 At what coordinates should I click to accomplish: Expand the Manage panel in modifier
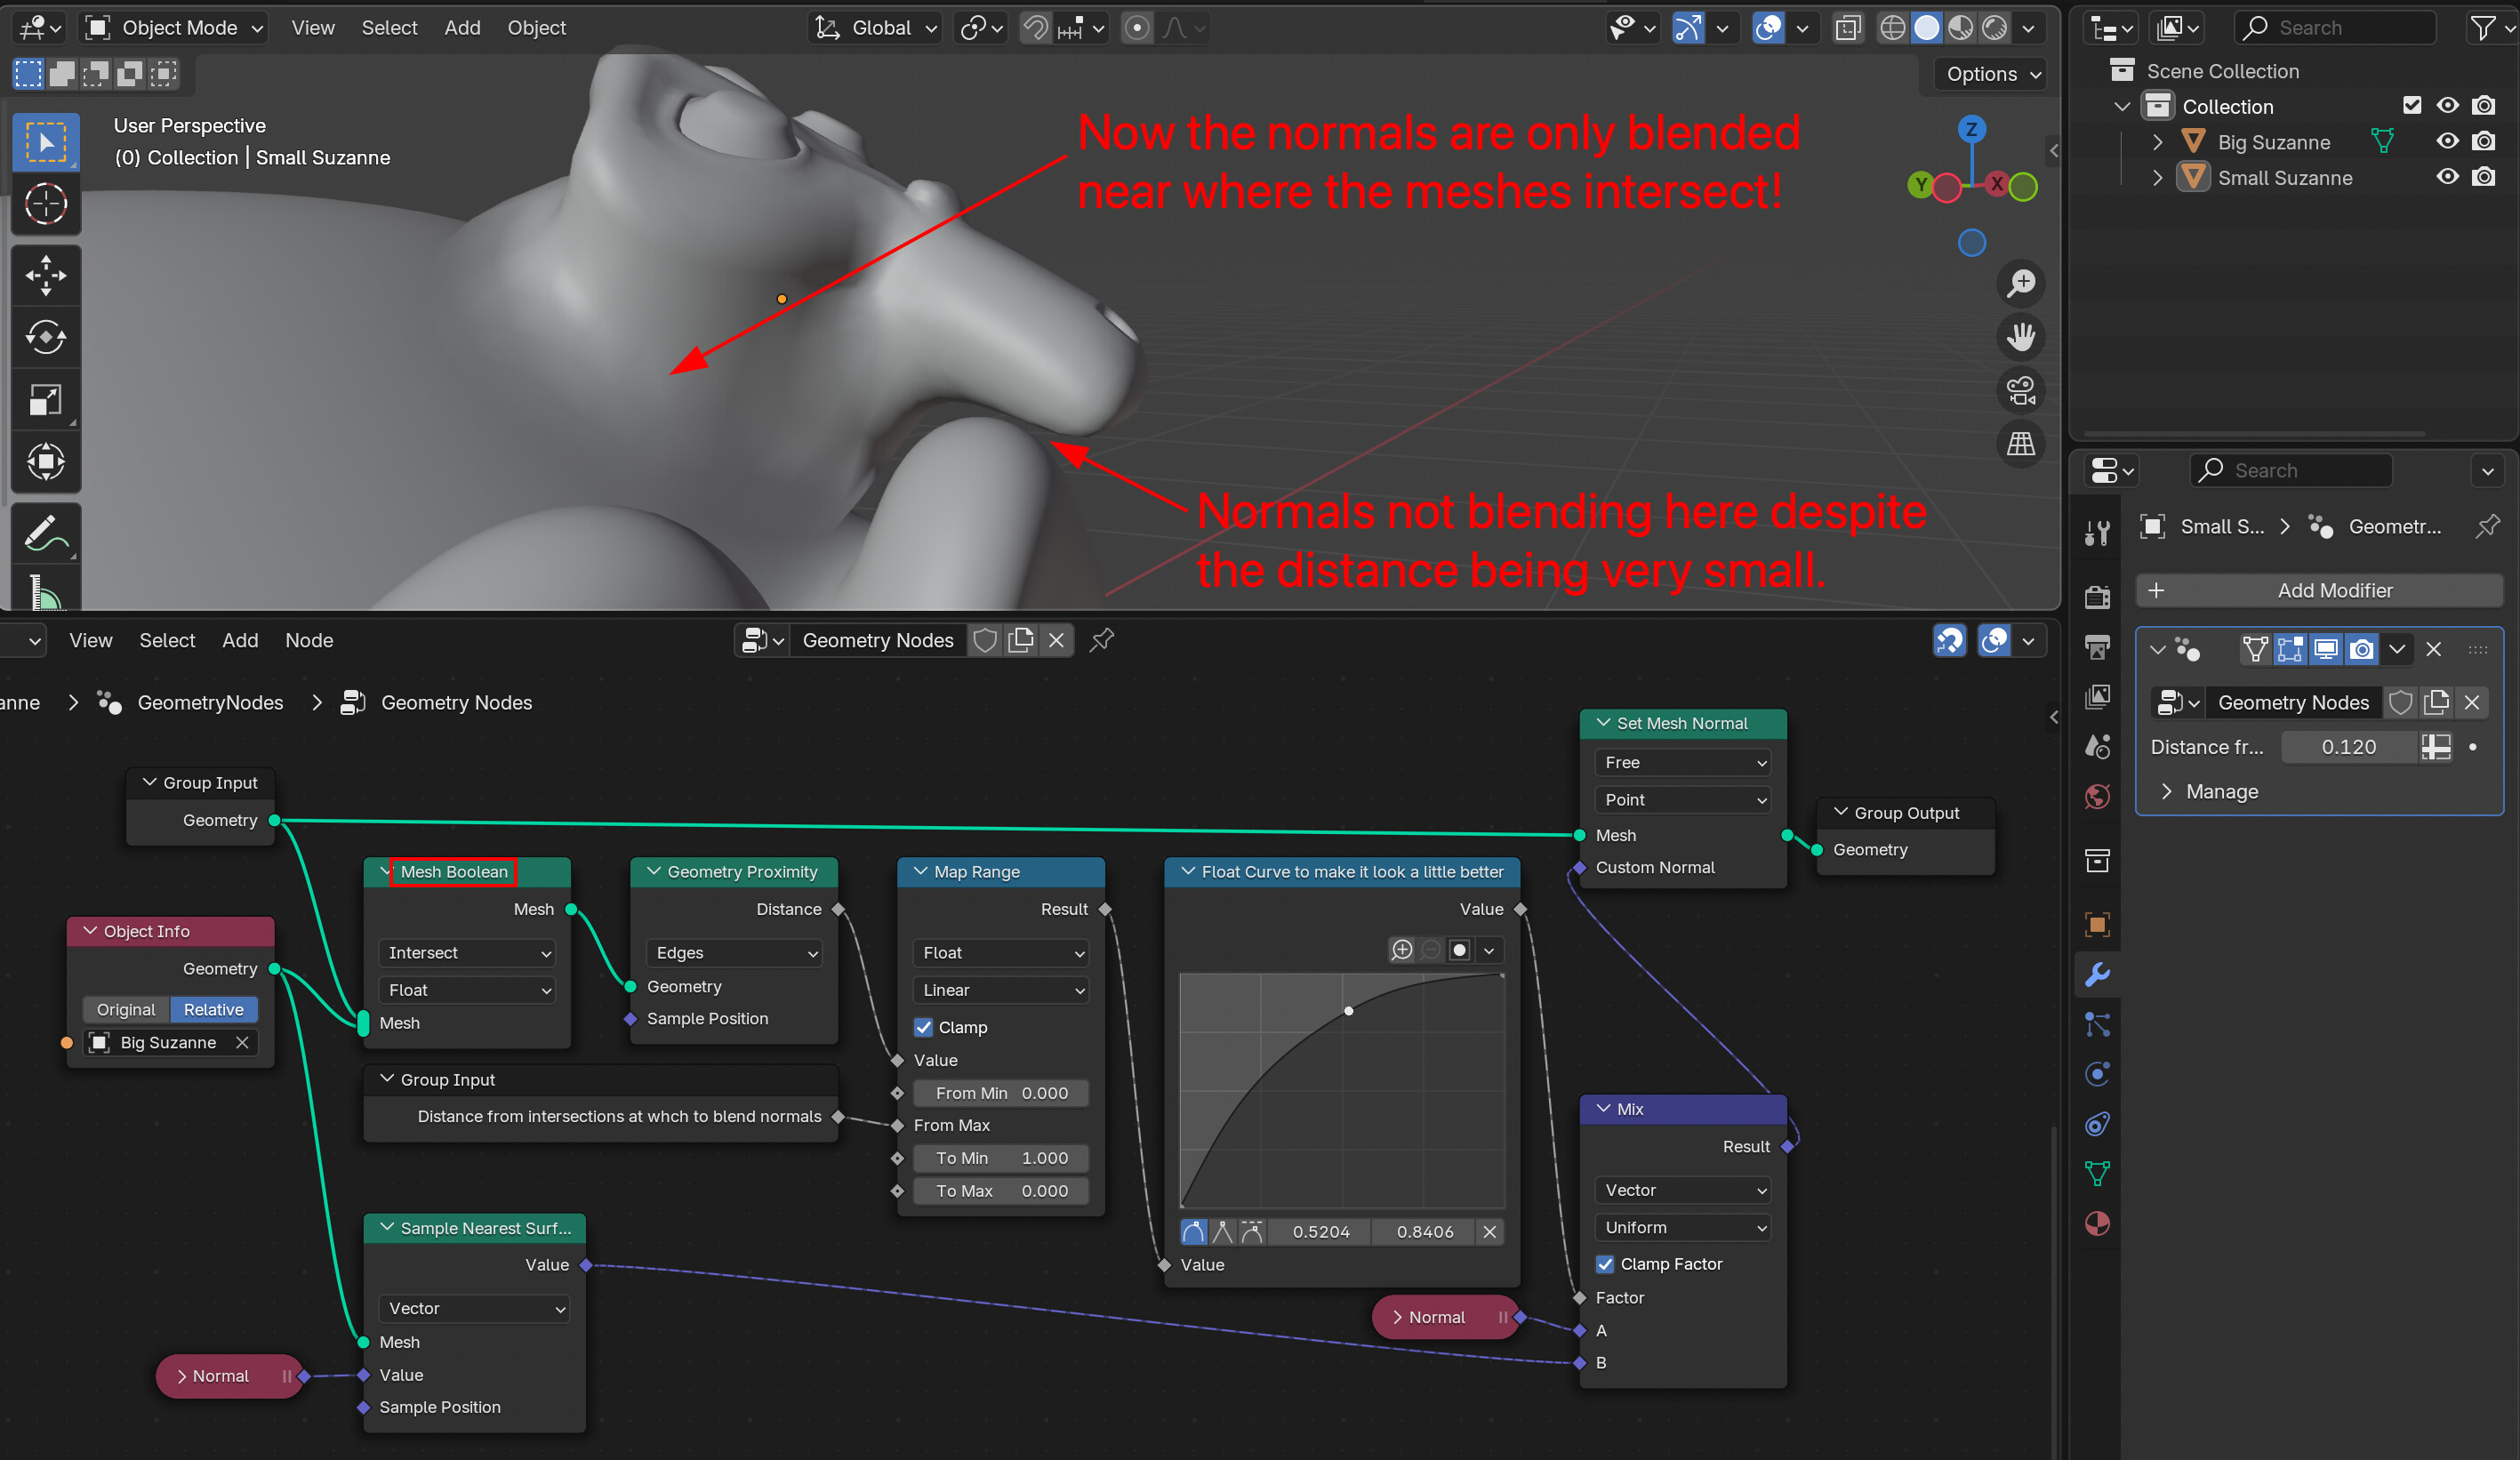tap(2208, 792)
